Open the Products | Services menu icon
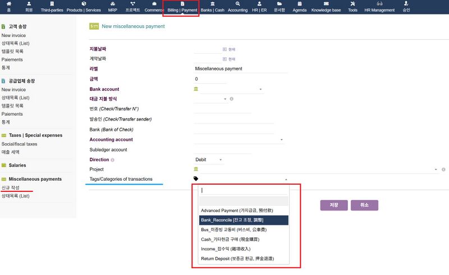The image size is (449, 275). [84, 4]
